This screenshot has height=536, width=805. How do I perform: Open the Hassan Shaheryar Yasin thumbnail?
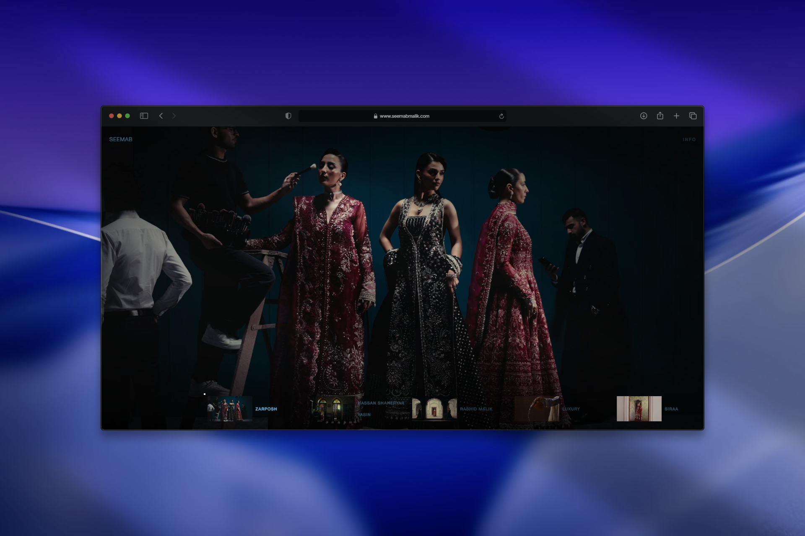point(332,409)
